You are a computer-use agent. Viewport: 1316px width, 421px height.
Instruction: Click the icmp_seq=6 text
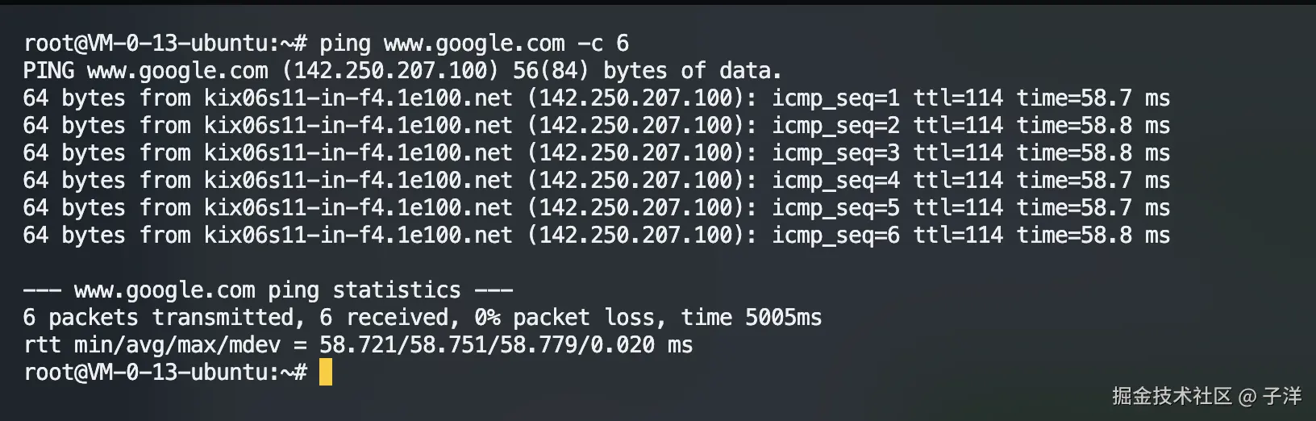coord(835,236)
